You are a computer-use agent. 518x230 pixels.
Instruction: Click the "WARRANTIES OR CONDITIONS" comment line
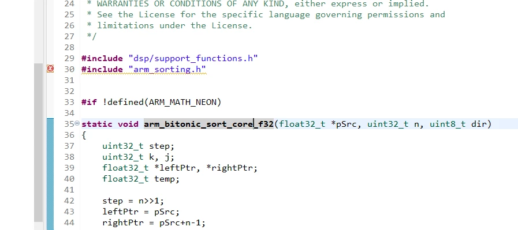258,3
